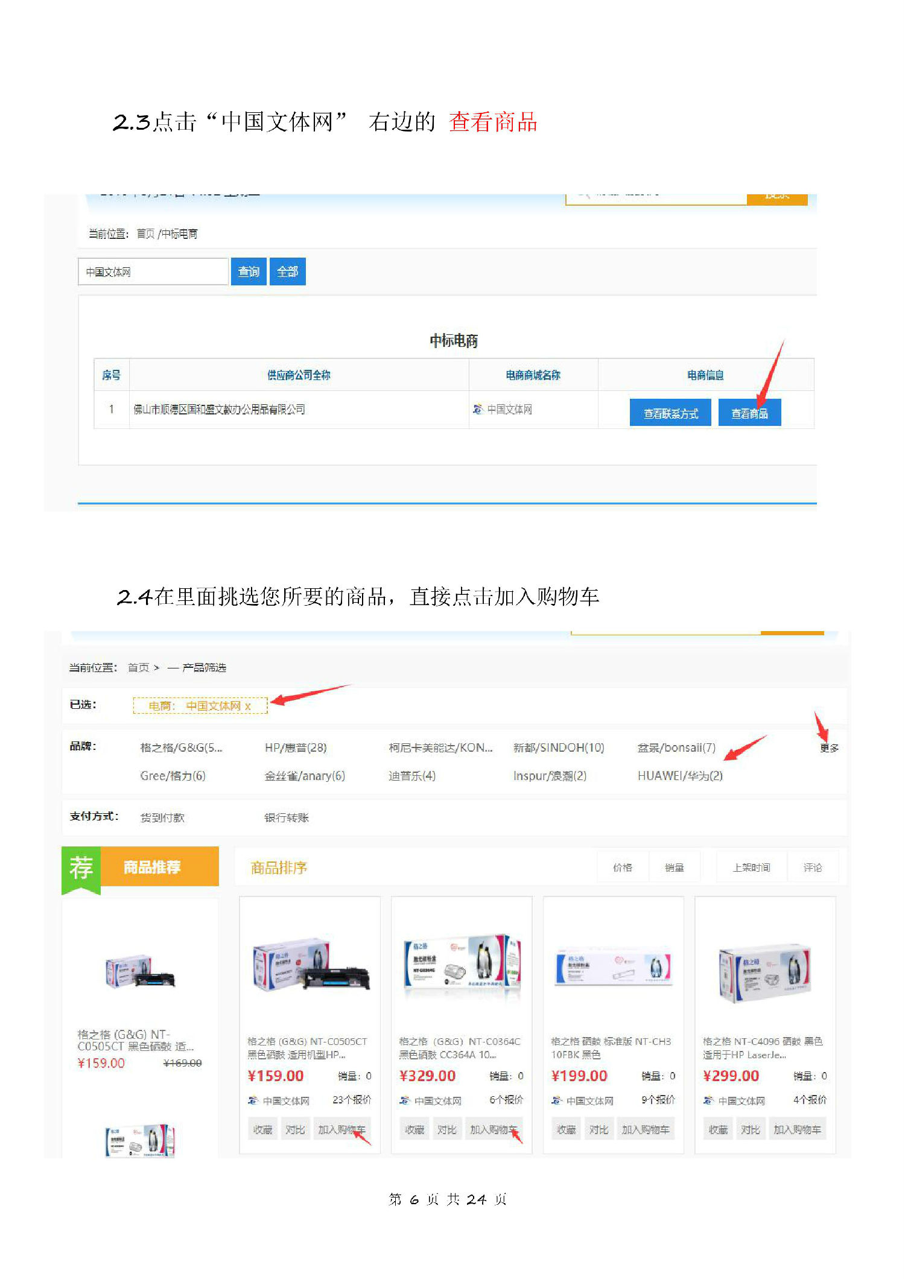The height and width of the screenshot is (1279, 905).
Task: Click 收藏 on the ¥299.00 product card
Action: pos(718,1129)
